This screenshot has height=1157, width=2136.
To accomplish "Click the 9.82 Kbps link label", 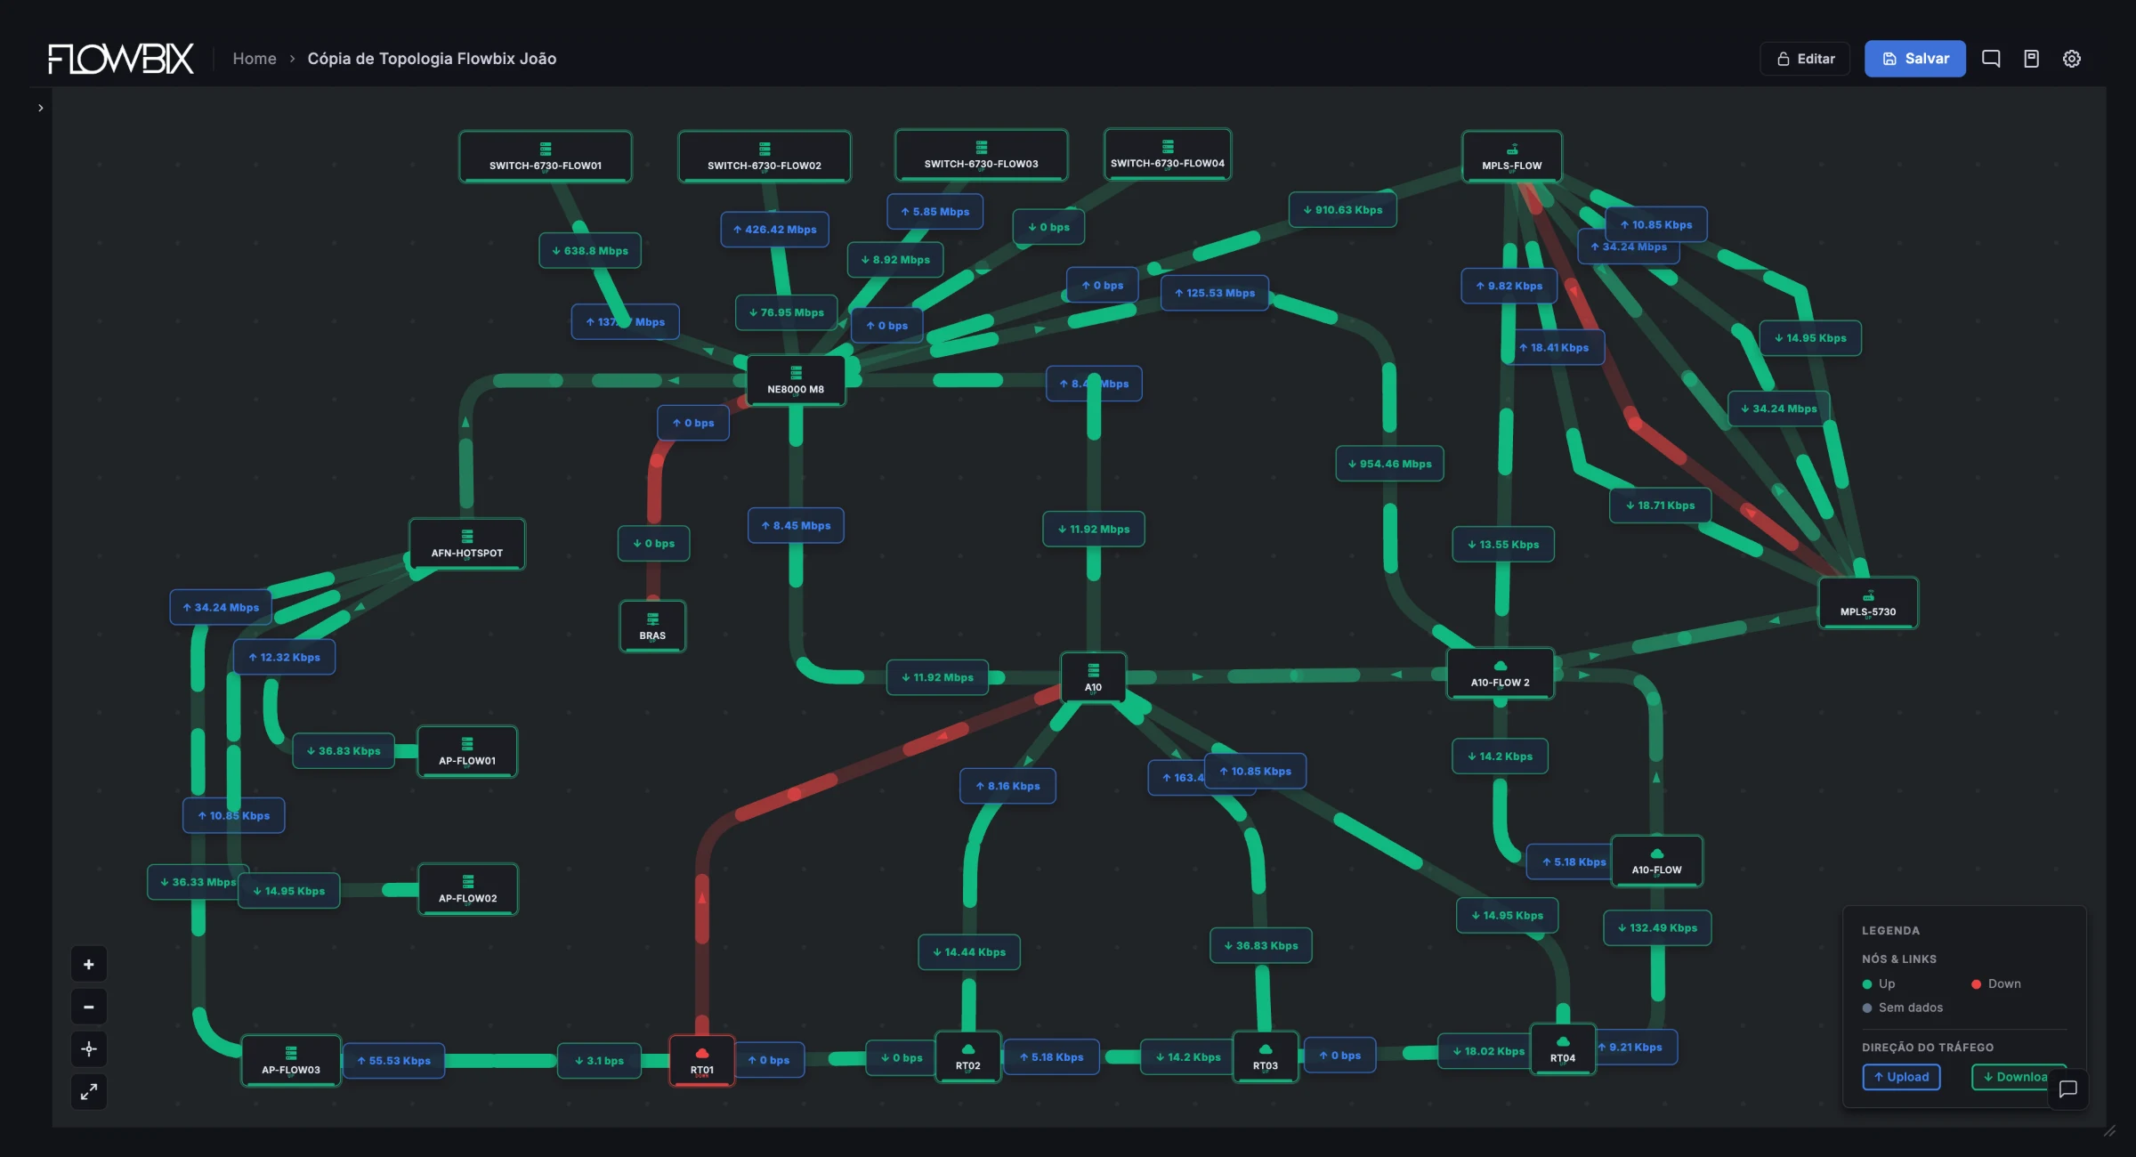I will click(x=1509, y=287).
